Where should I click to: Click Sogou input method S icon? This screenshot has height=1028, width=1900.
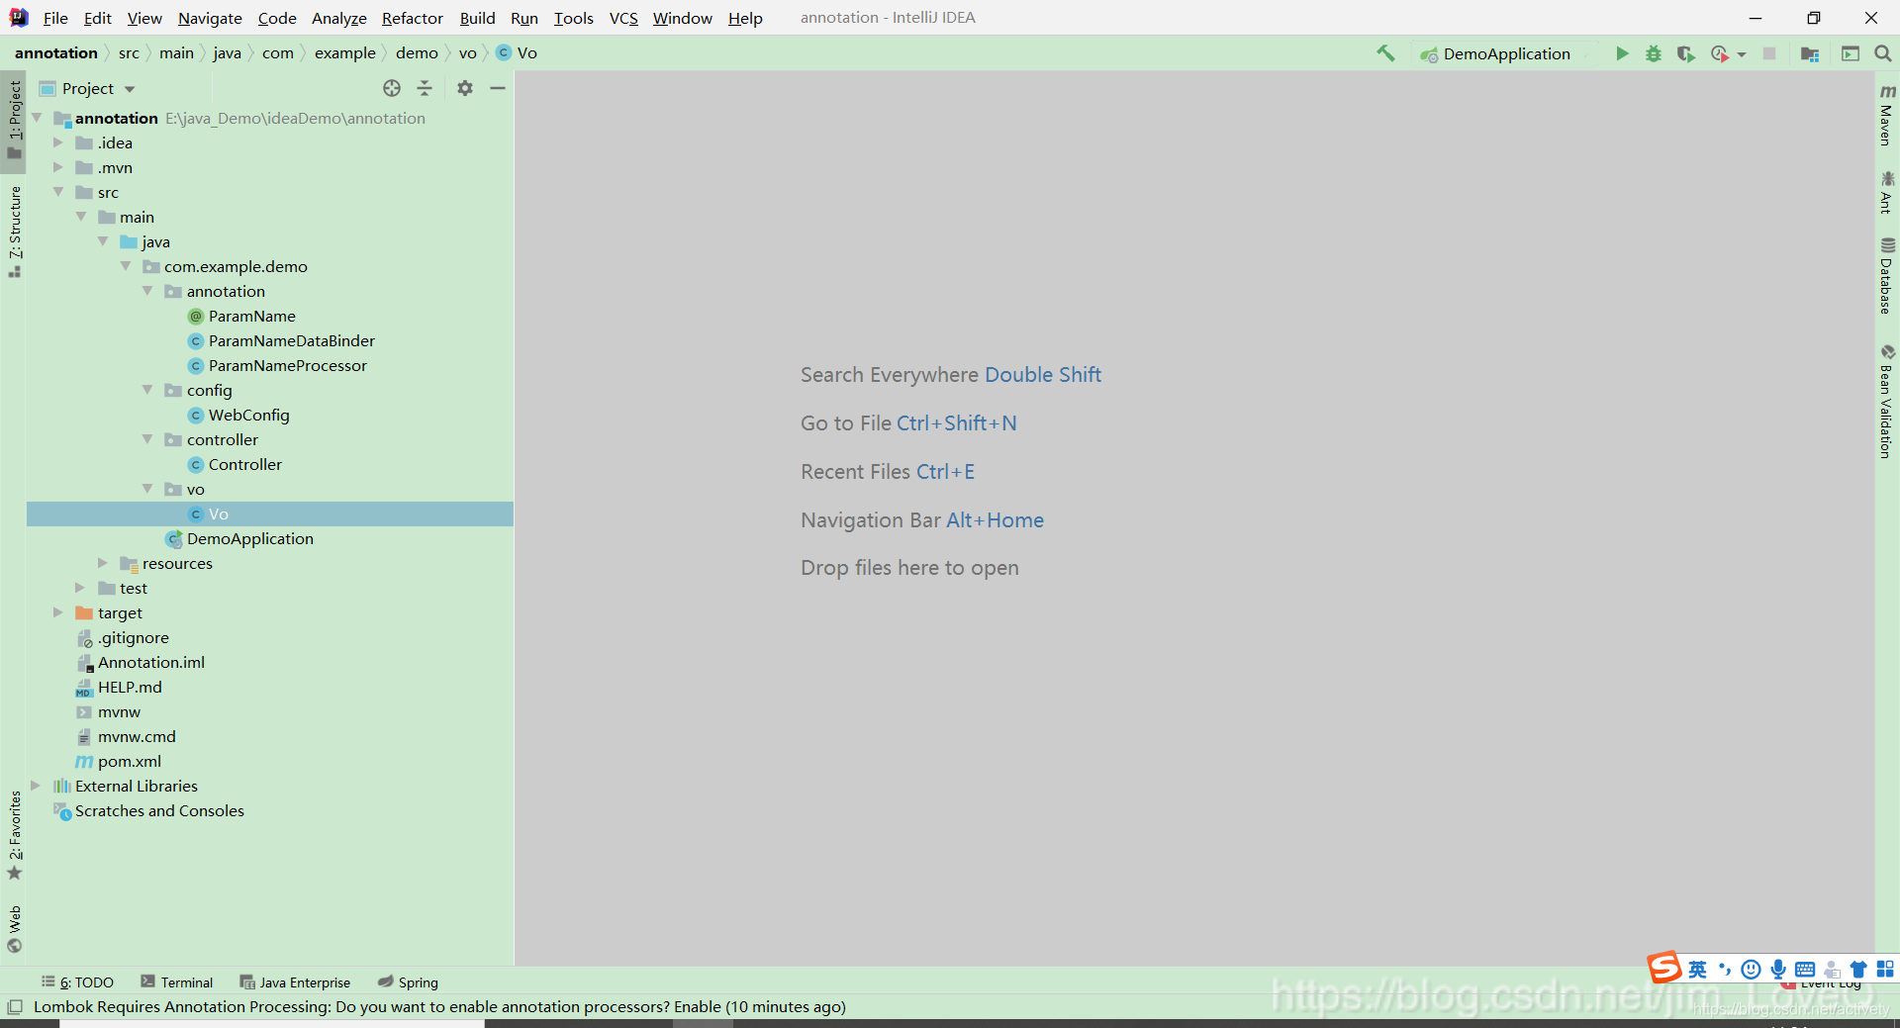pos(1664,967)
